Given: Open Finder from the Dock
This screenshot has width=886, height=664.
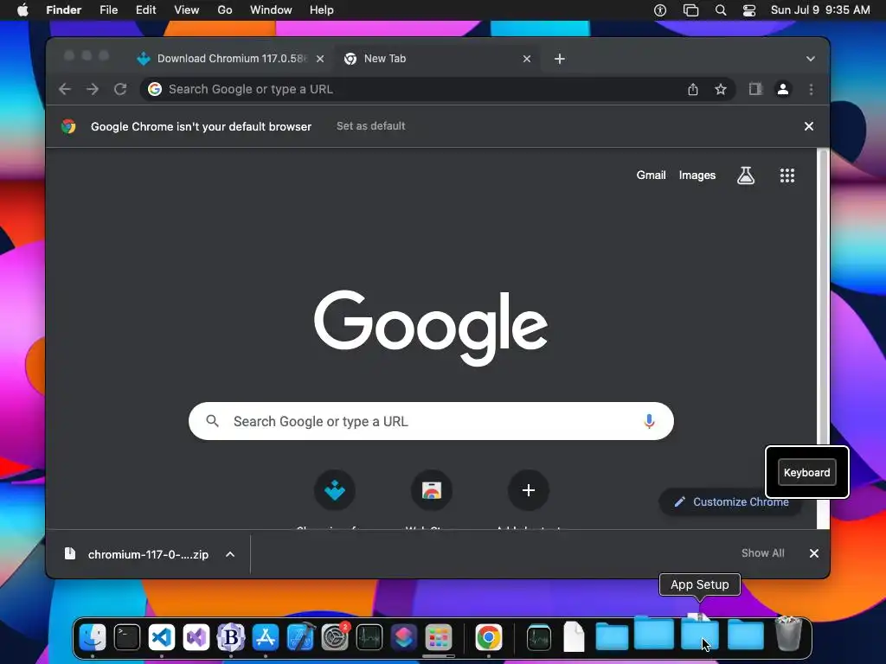Looking at the screenshot, I should [x=92, y=637].
